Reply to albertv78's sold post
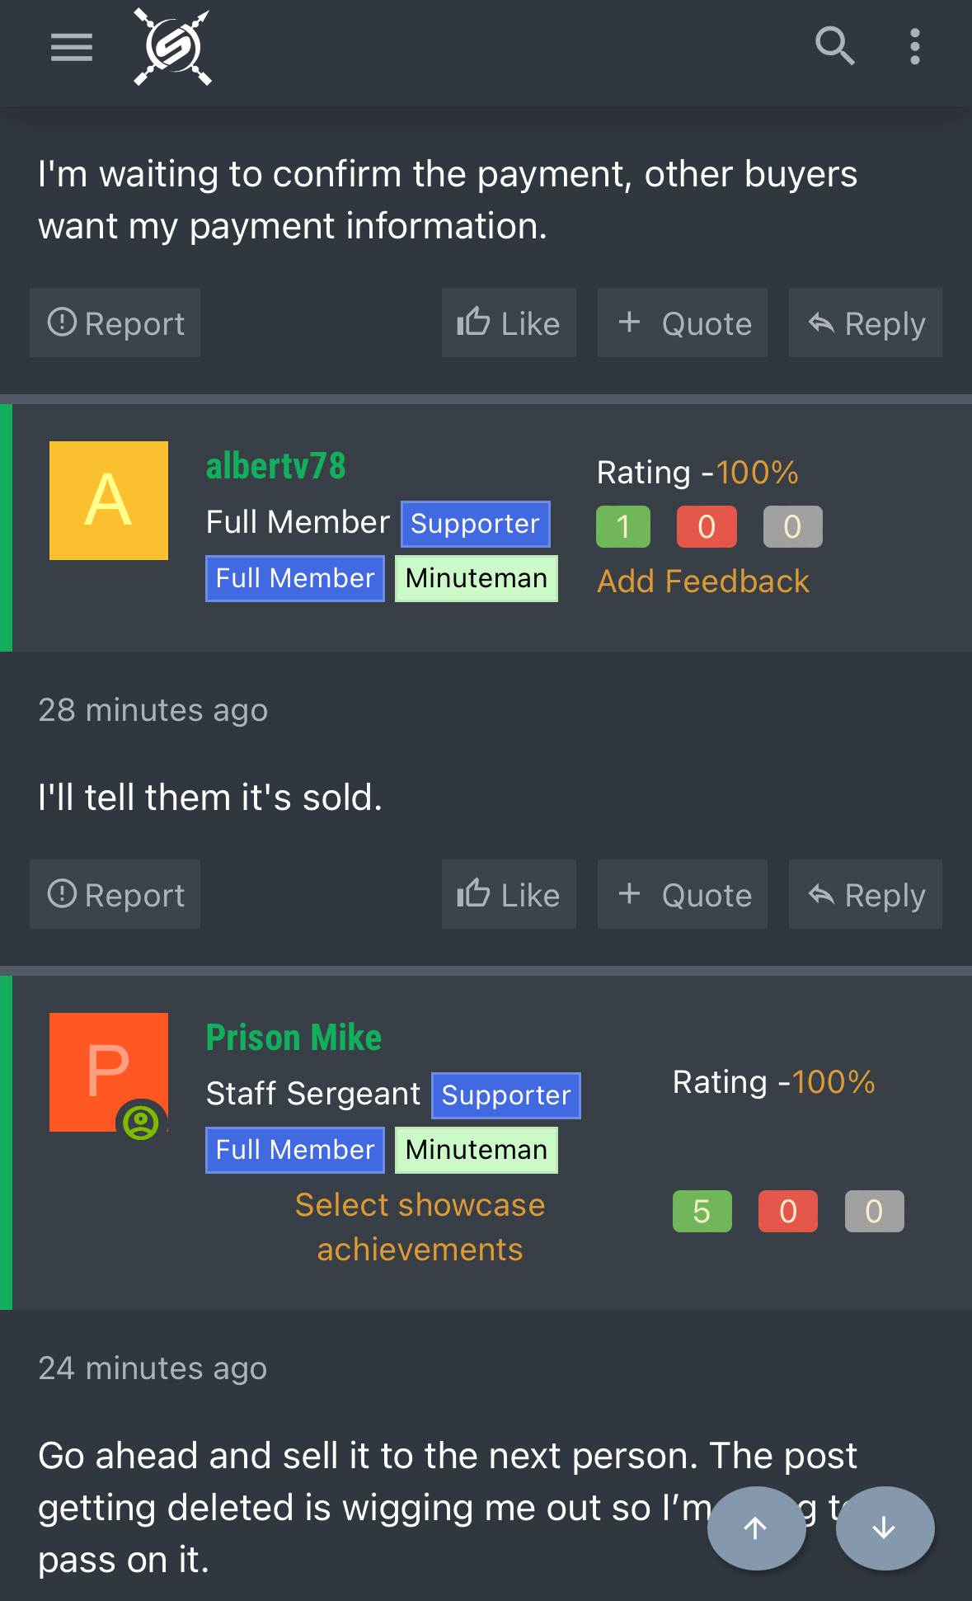The image size is (972, 1601). (x=866, y=894)
